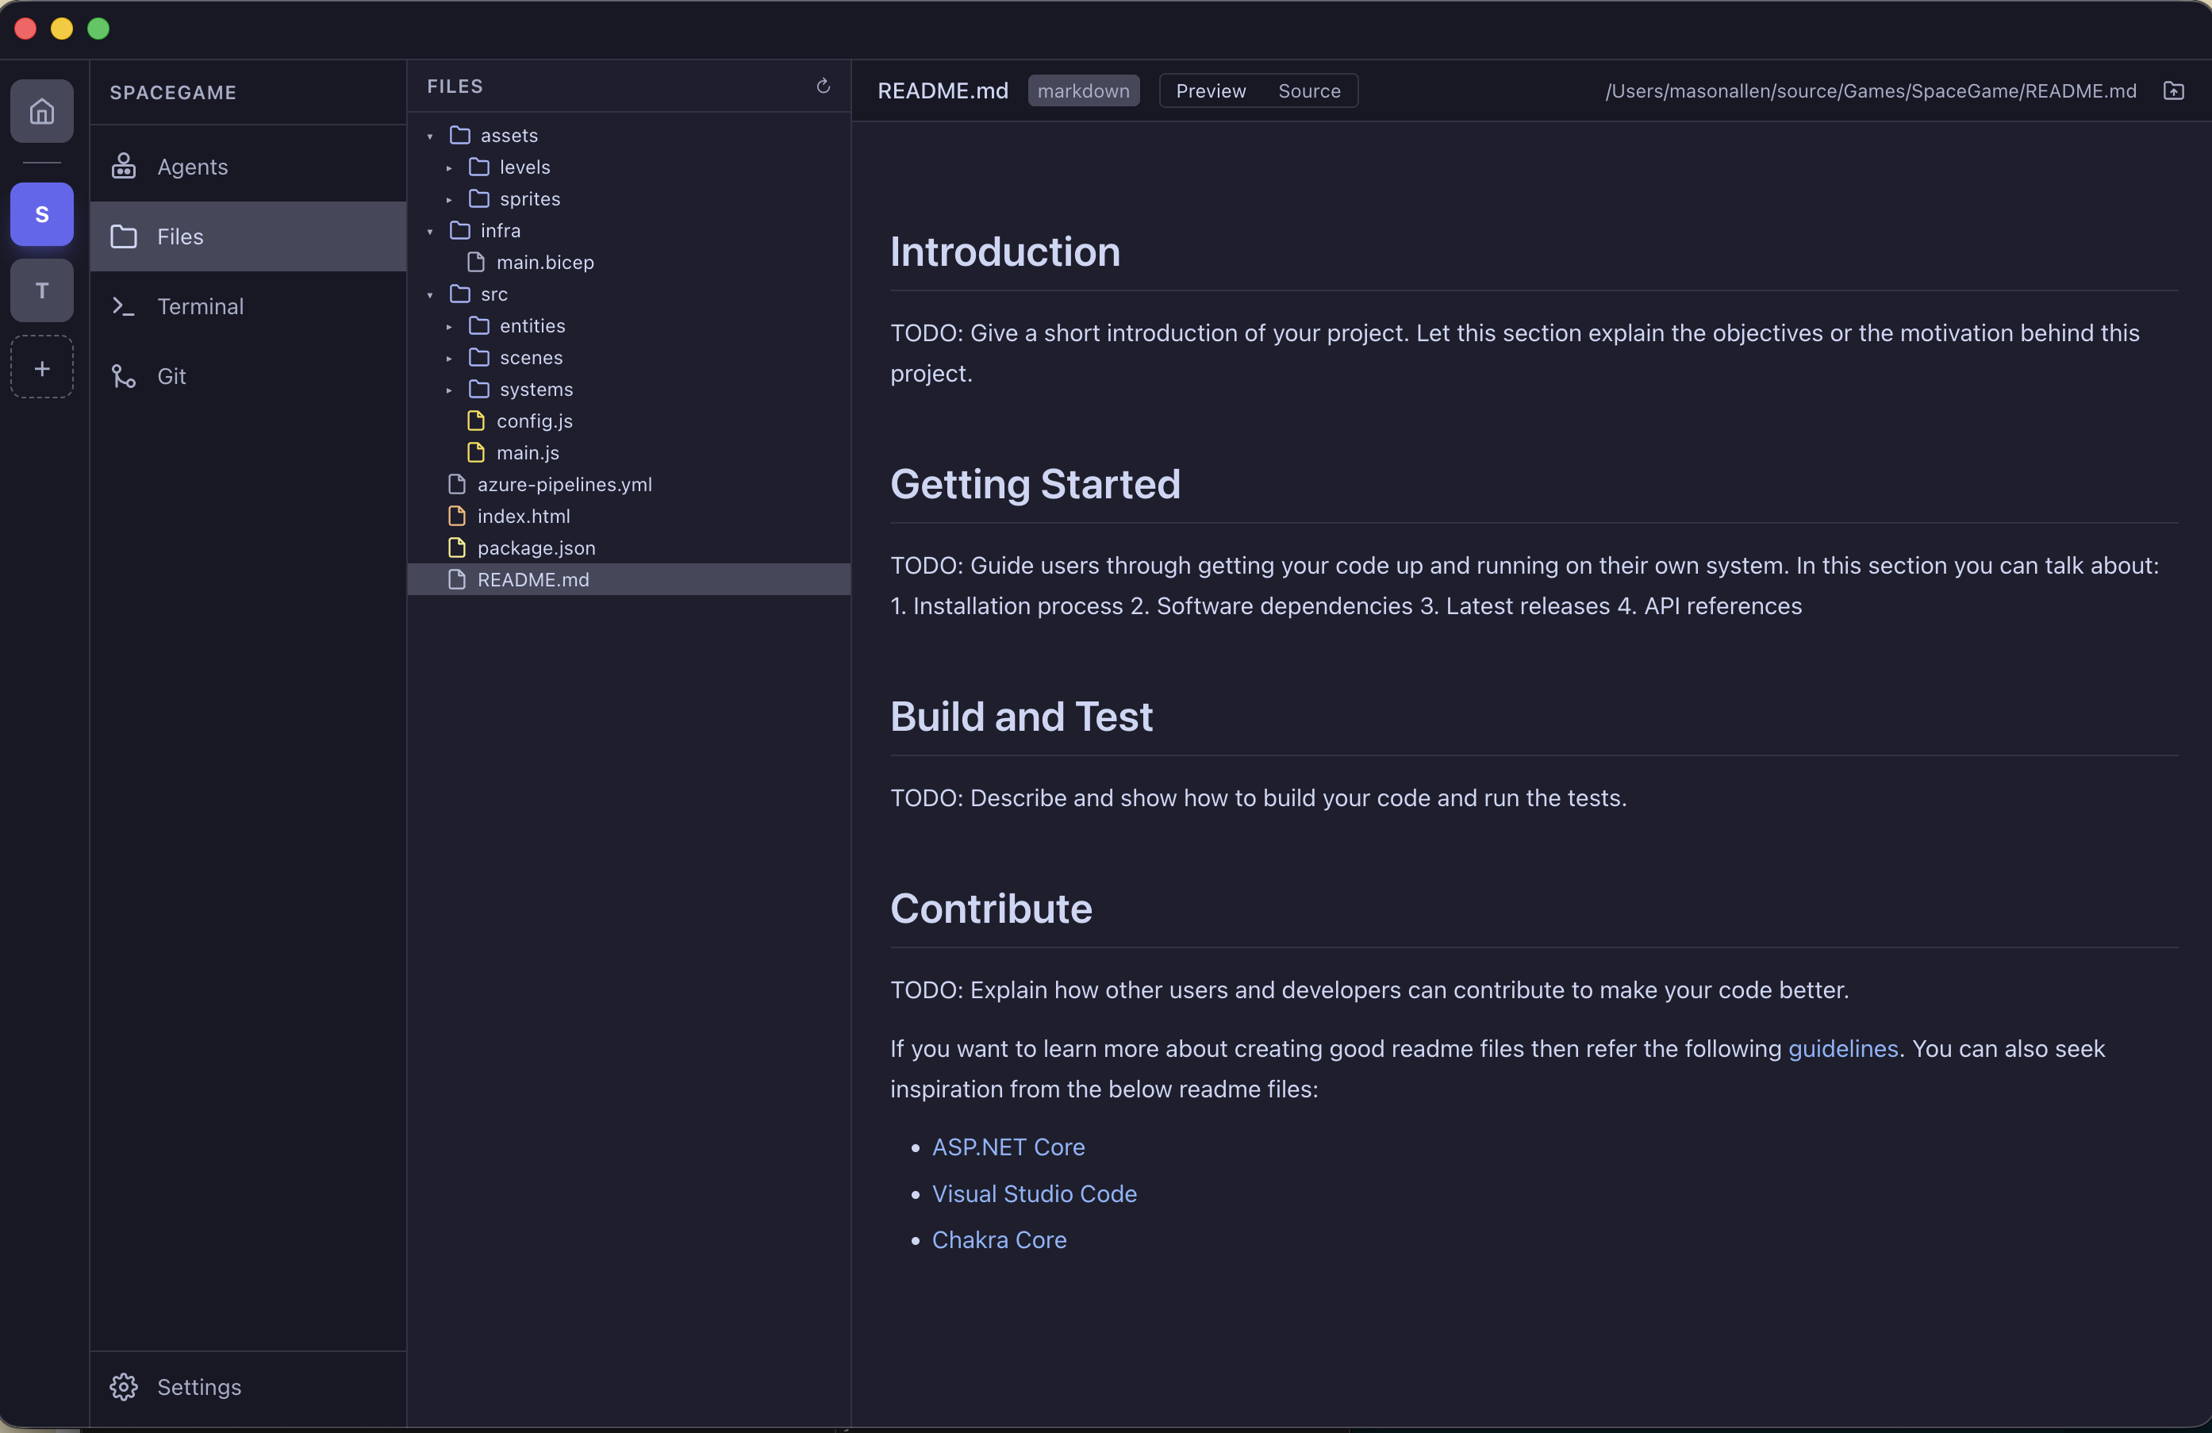Switch to the S workspace avatar
The height and width of the screenshot is (1433, 2212).
tap(42, 213)
